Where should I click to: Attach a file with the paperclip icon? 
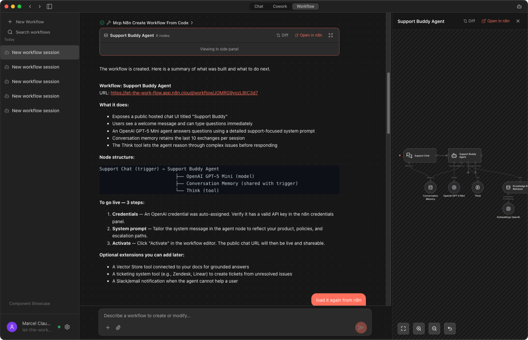pyautogui.click(x=118, y=328)
